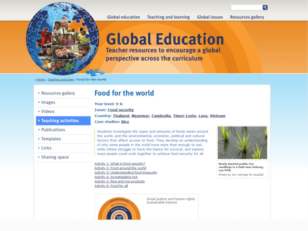308x231 pixels.
Task: Select Resources gallery in sidebar
Action: point(63,93)
